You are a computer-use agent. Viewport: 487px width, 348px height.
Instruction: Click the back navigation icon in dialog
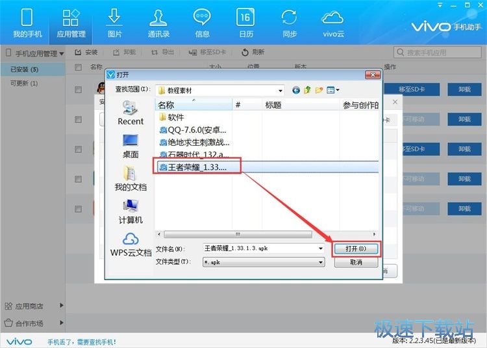pos(296,90)
